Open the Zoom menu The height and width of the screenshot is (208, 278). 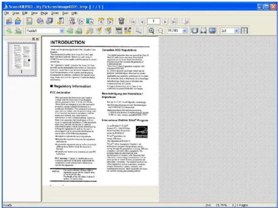pos(55,13)
